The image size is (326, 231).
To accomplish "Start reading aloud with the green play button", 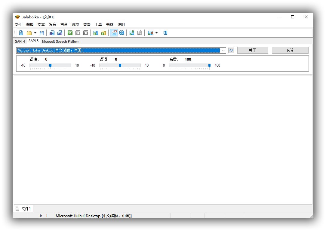I will 70,33.
